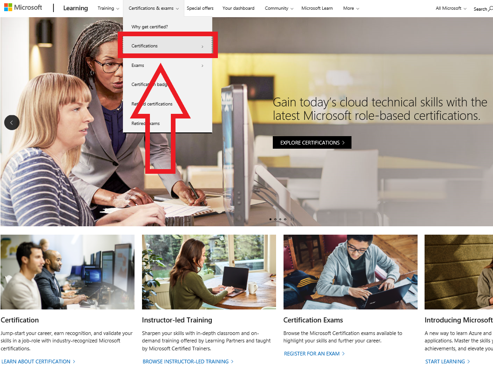The height and width of the screenshot is (368, 493).
Task: Open Special offers in the navigation bar
Action: pyautogui.click(x=200, y=8)
